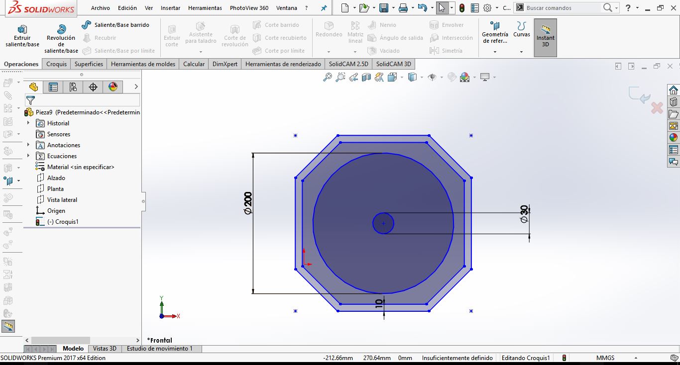Open the DisplayManager color sphere tab
This screenshot has height=365, width=680.
[113, 87]
